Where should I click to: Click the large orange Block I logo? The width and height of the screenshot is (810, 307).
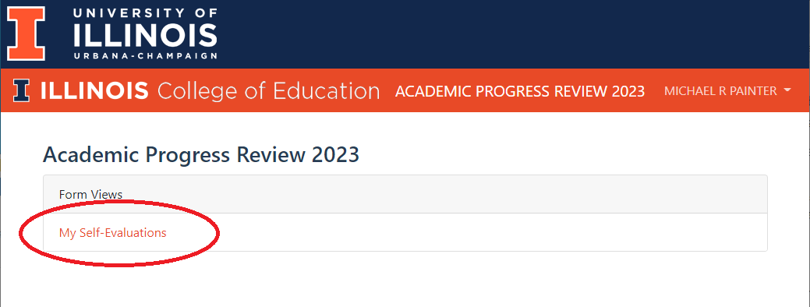tap(26, 34)
